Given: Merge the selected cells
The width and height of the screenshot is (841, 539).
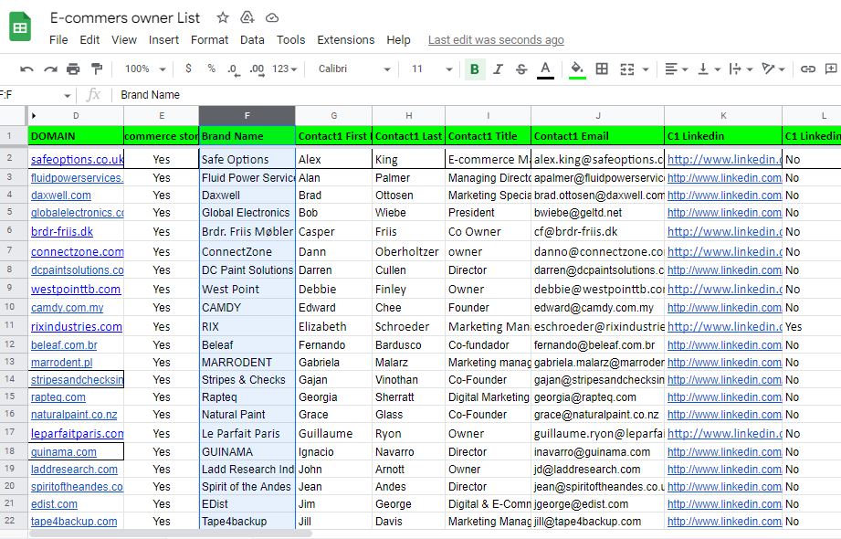Looking at the screenshot, I should [627, 69].
